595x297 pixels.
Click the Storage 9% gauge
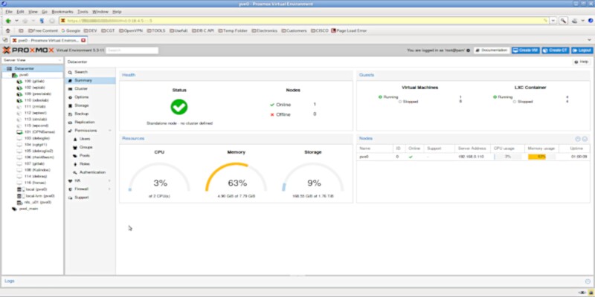pyautogui.click(x=313, y=177)
